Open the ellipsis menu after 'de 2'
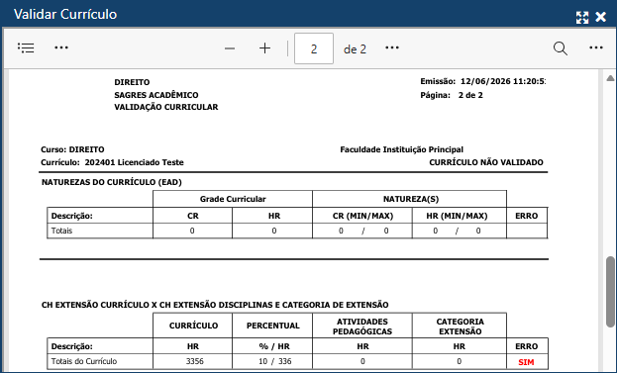 point(392,47)
